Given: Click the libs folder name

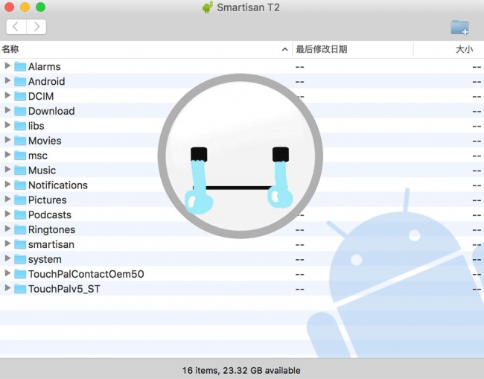Looking at the screenshot, I should [x=36, y=126].
